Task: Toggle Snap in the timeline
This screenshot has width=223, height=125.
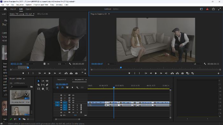Action: 62,87
